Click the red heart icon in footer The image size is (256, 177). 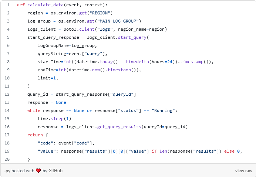coord(38,171)
